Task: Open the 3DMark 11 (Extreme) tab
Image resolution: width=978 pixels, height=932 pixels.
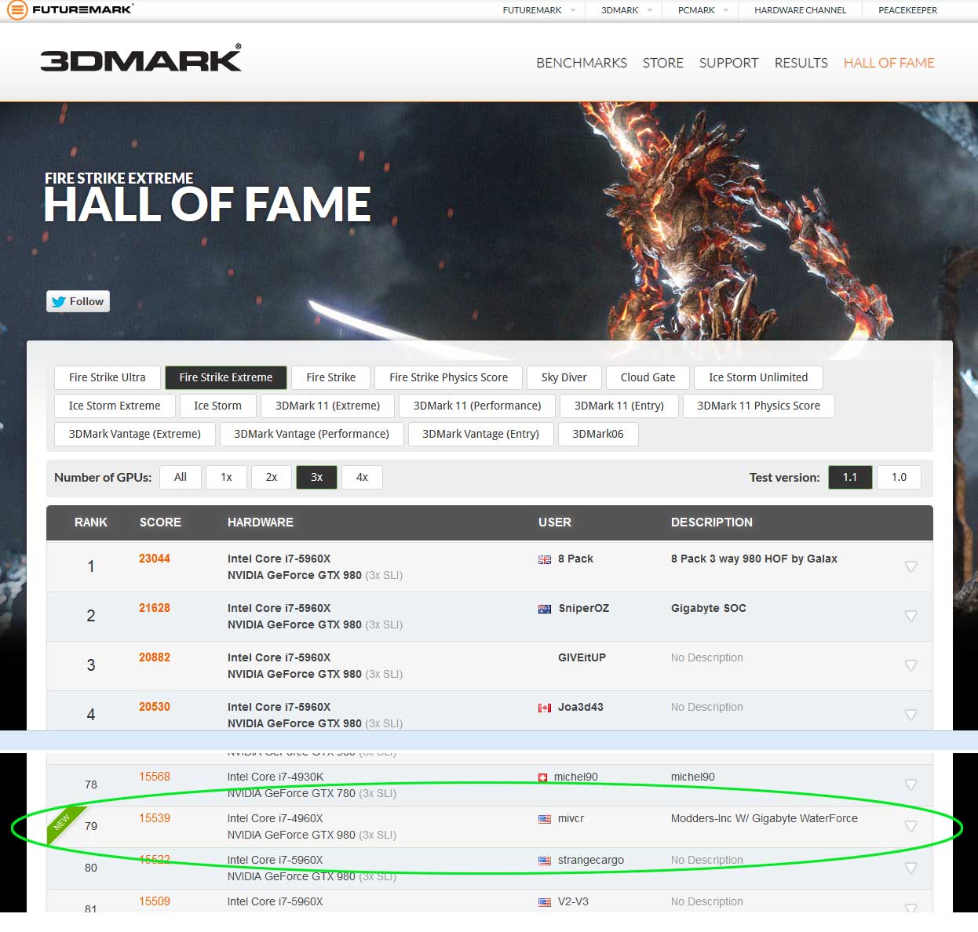Action: [328, 406]
